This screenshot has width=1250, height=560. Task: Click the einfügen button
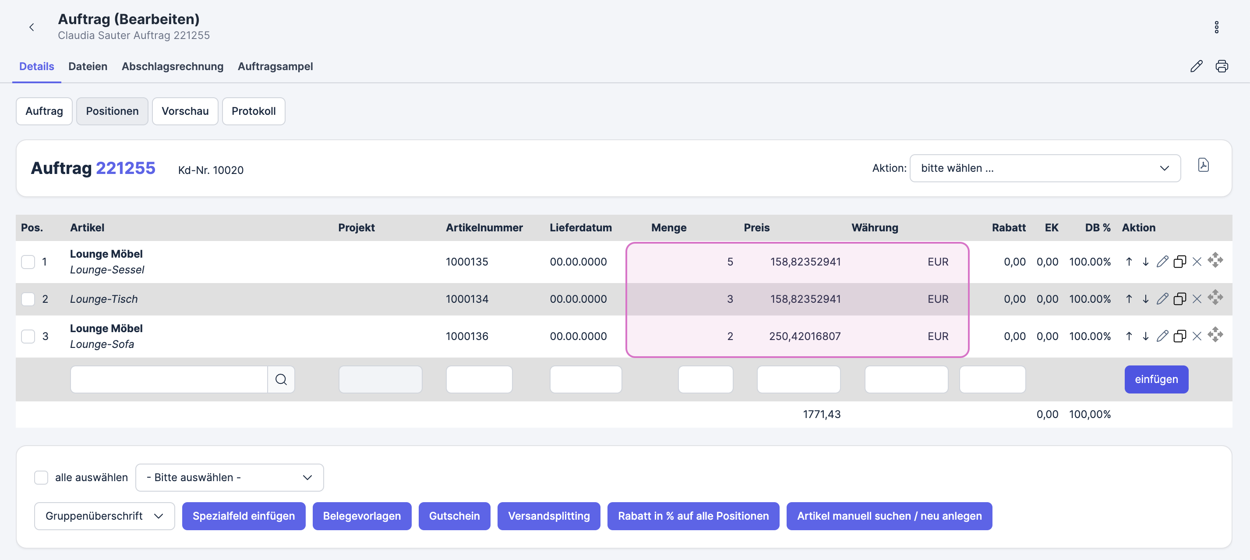tap(1156, 379)
